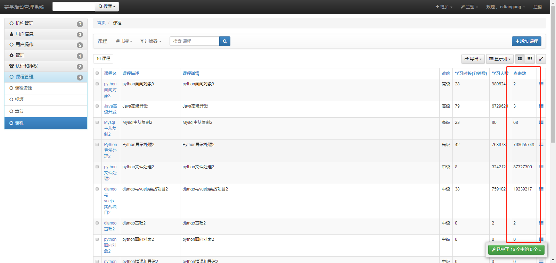Select the checkbox for django基础2 row
Image resolution: width=556 pixels, height=263 pixels.
coord(97,223)
